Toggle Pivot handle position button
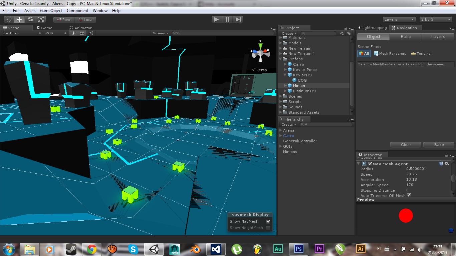Viewport: 456px width, 256px height. point(65,19)
